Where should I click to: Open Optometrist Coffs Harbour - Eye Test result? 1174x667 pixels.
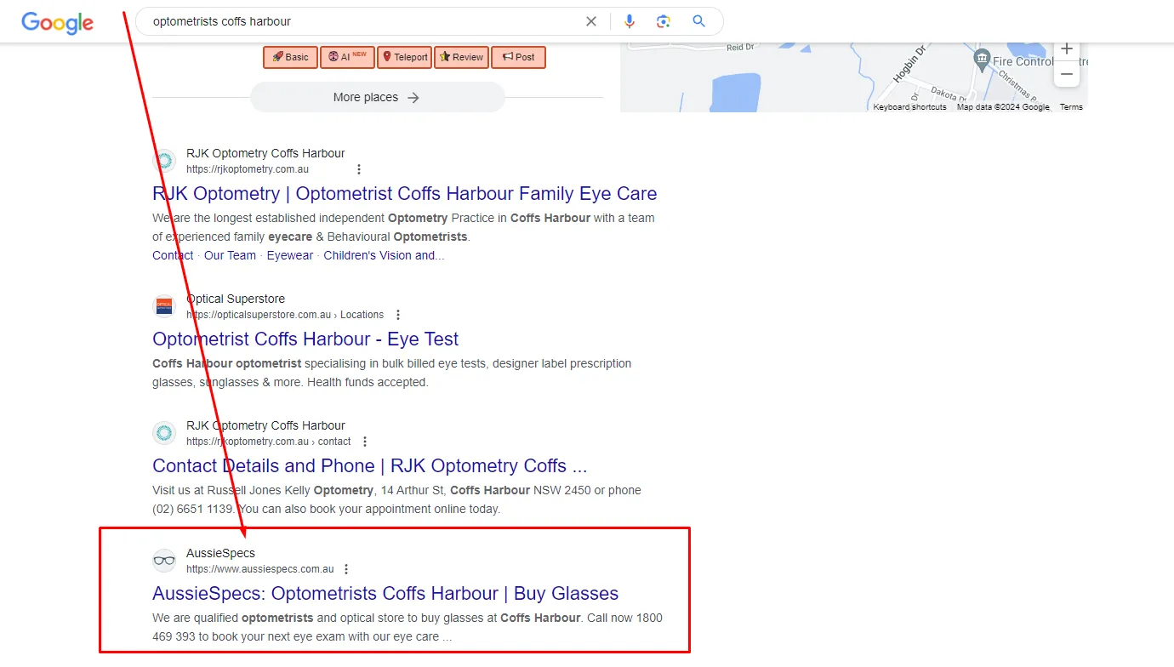click(x=305, y=339)
